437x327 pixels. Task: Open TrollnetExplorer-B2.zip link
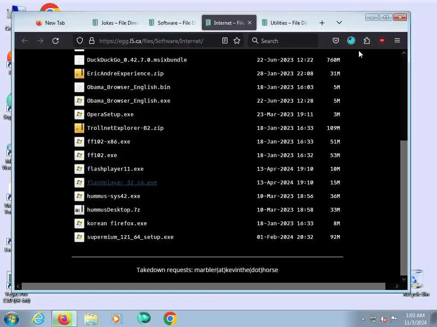coord(125,128)
